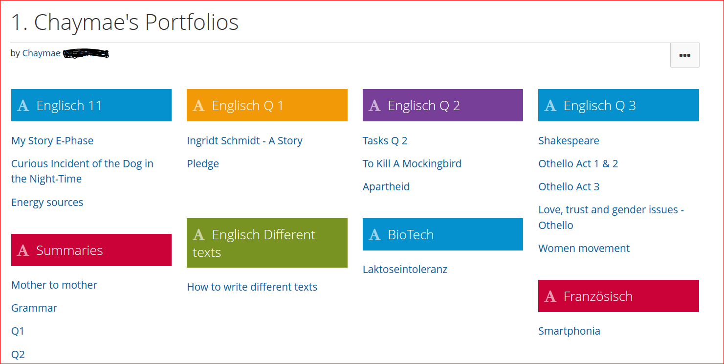
Task: Open the Grammar summary page
Action: [34, 308]
